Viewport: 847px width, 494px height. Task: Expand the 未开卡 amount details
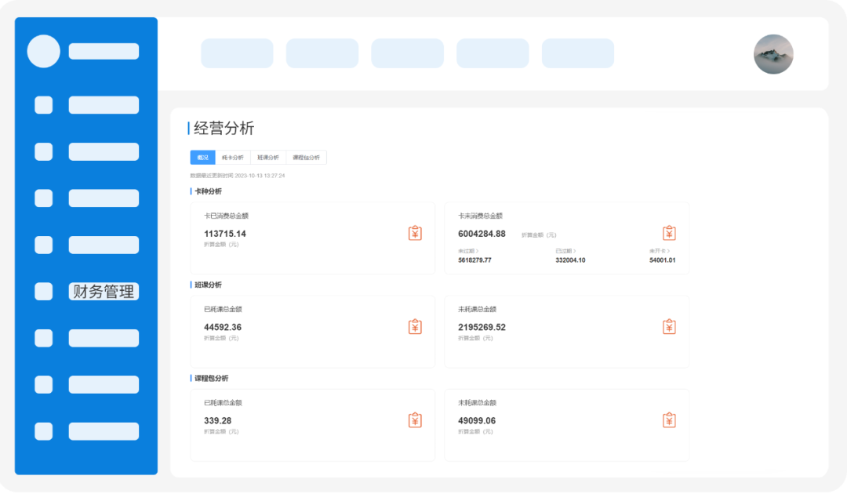point(660,251)
